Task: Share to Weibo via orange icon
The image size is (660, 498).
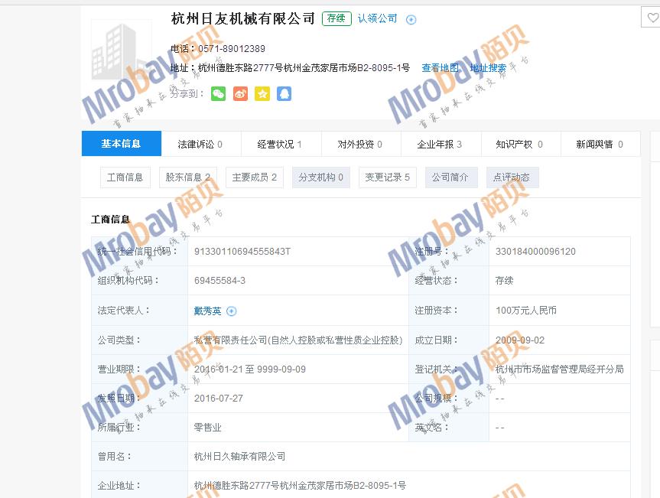Action: pos(240,94)
